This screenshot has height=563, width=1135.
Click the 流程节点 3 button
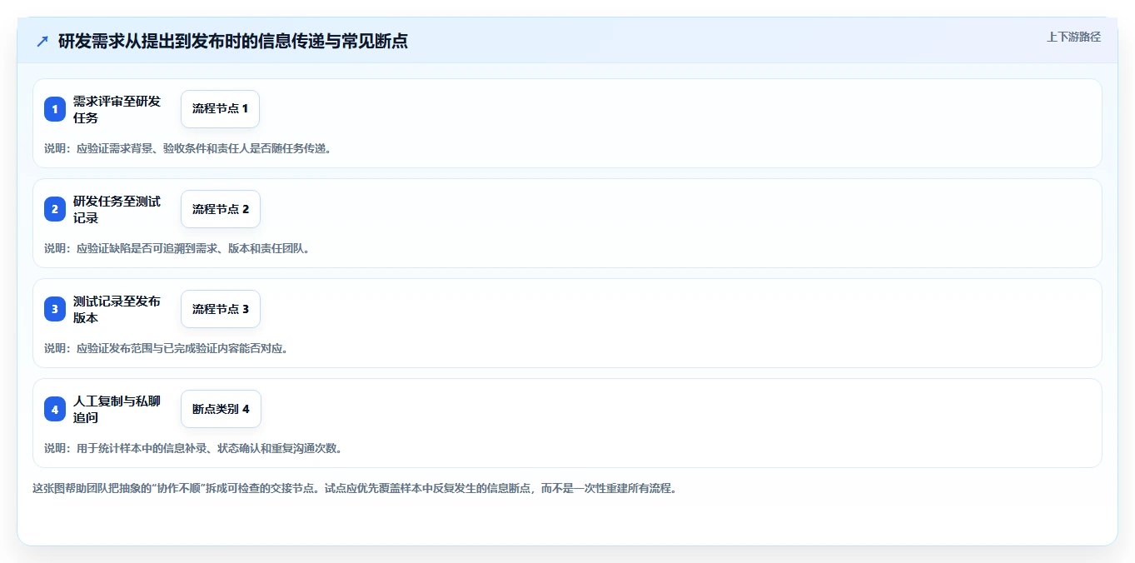point(221,309)
